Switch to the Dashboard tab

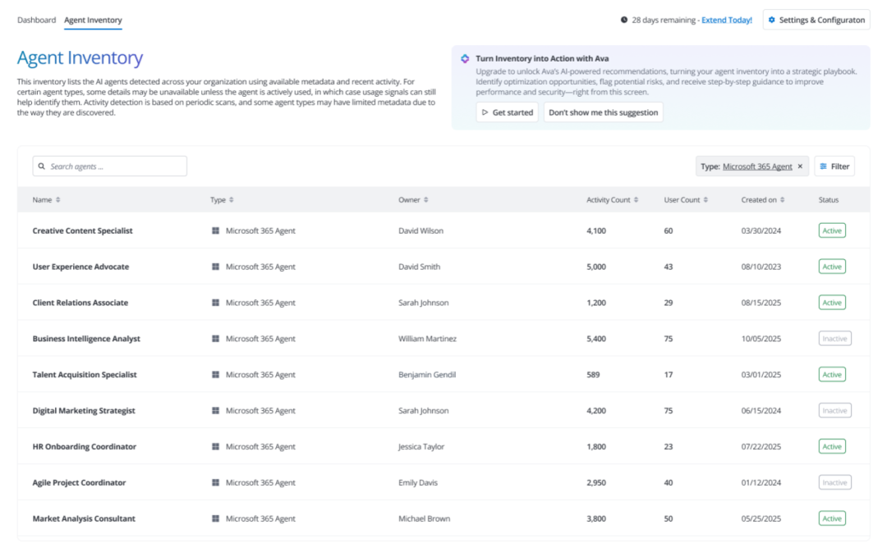click(x=36, y=20)
